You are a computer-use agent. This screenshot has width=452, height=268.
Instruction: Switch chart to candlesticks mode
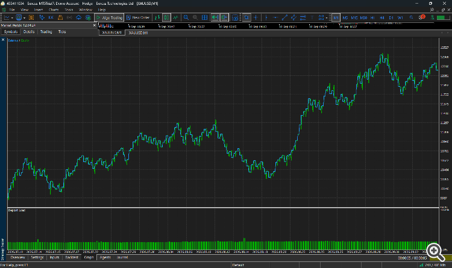[x=166, y=17]
